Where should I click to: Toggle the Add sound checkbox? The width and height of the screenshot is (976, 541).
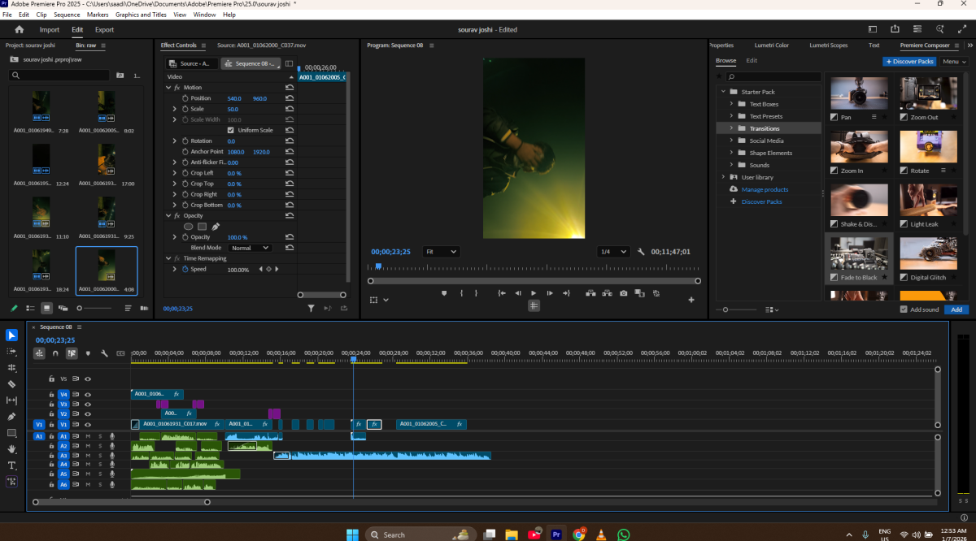pyautogui.click(x=904, y=309)
